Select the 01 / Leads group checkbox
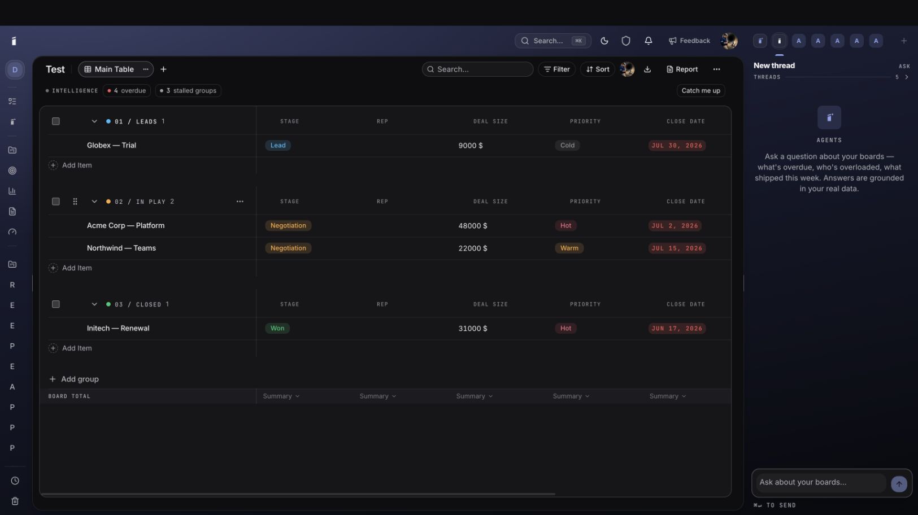This screenshot has width=918, height=515. [x=56, y=121]
